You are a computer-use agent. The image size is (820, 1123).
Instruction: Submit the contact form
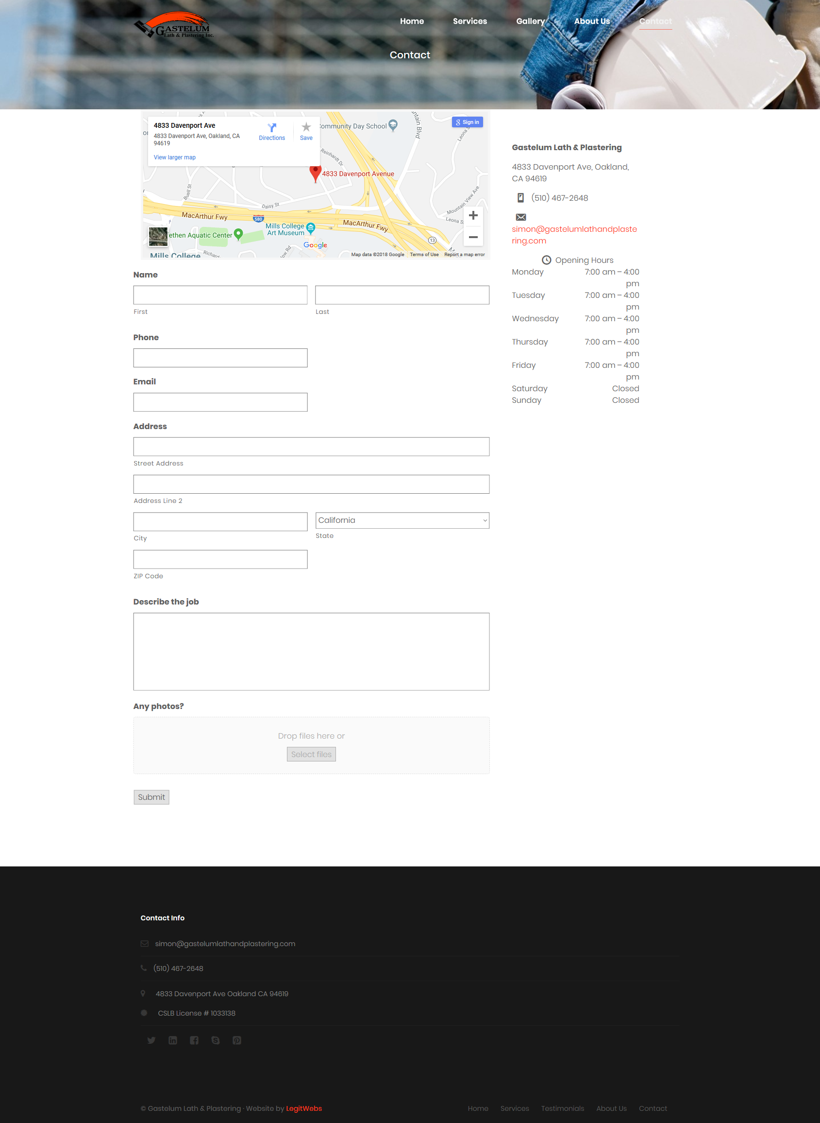(x=151, y=797)
